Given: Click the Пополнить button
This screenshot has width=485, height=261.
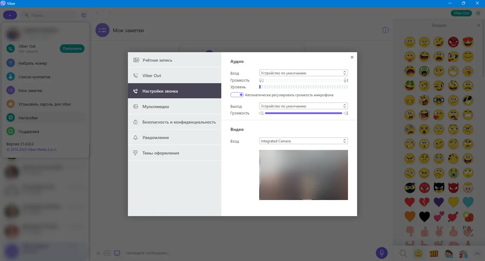Looking at the screenshot, I should click(x=72, y=49).
